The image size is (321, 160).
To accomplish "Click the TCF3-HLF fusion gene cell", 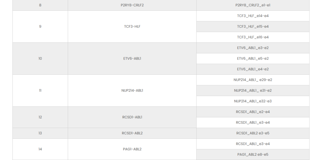I will pyautogui.click(x=132, y=27).
